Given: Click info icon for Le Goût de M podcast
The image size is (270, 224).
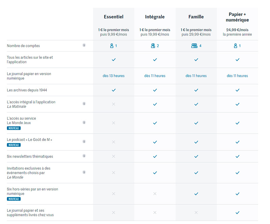Looking at the screenshot, I should 84,142.
